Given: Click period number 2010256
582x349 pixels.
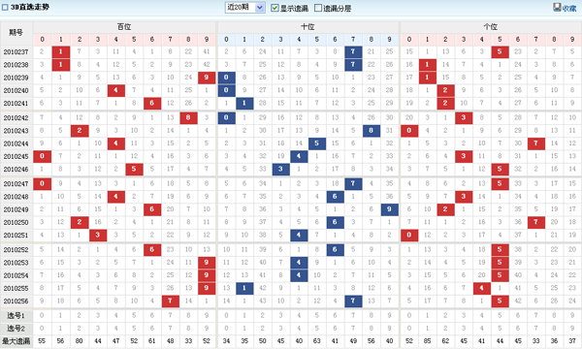Looking at the screenshot, I should pyautogui.click(x=16, y=301).
